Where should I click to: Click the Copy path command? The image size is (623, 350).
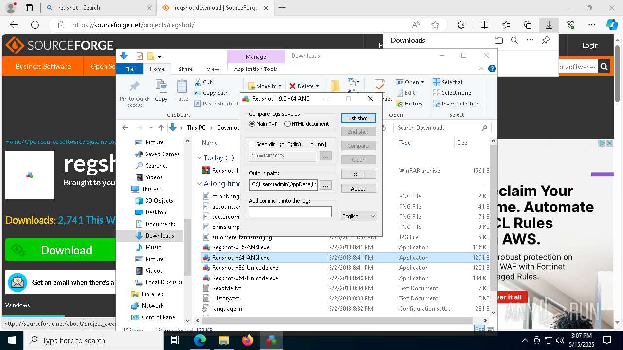point(211,93)
